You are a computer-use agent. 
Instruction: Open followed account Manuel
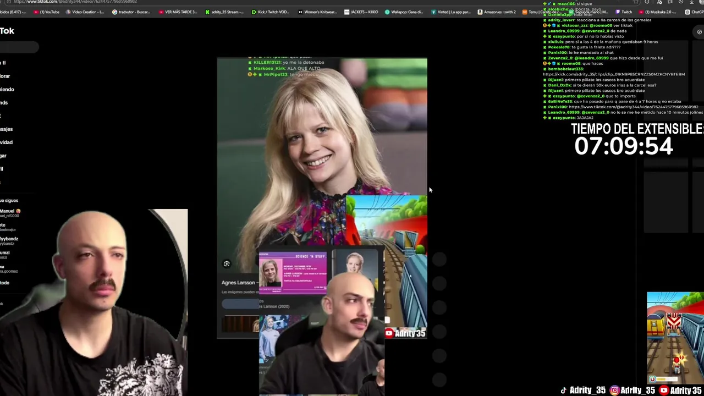coord(10,213)
